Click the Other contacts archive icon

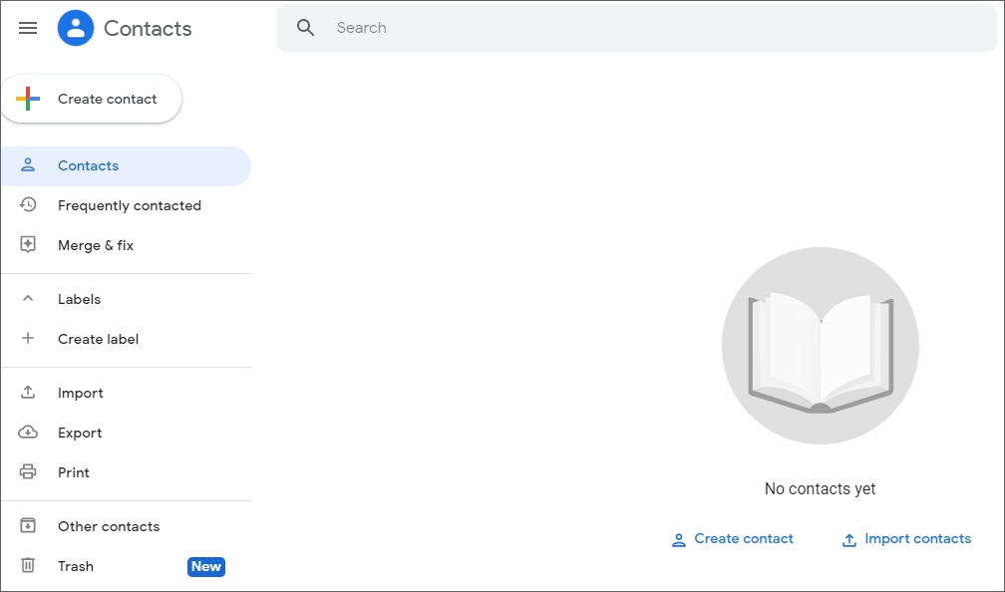tap(29, 526)
